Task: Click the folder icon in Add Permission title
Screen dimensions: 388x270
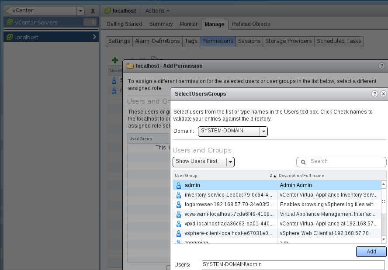Action: (130, 66)
